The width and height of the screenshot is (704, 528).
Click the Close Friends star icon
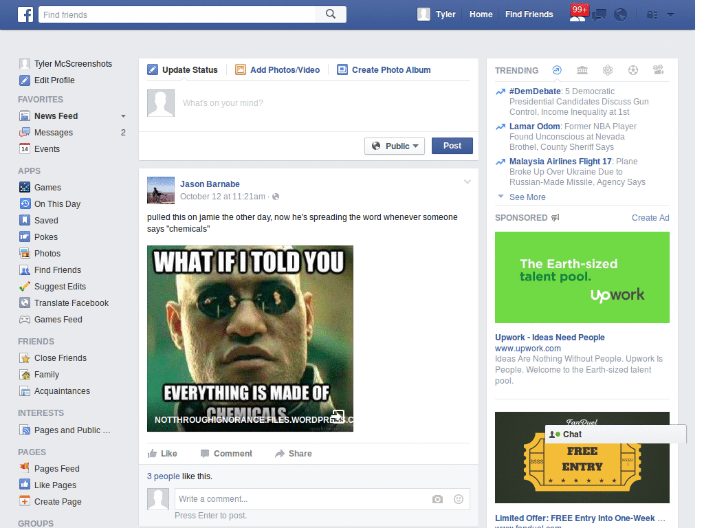click(25, 357)
